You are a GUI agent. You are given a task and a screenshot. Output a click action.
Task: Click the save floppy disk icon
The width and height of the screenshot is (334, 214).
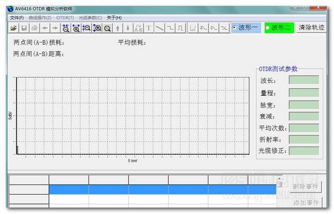click(24, 28)
